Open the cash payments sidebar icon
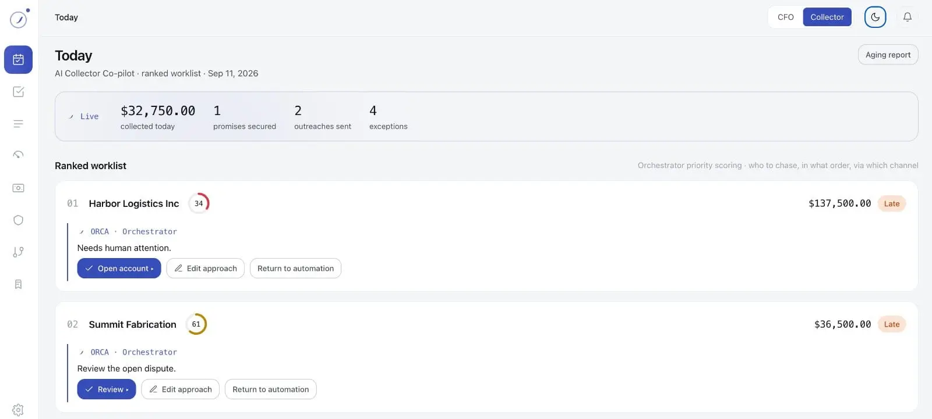932x419 pixels. [19, 188]
